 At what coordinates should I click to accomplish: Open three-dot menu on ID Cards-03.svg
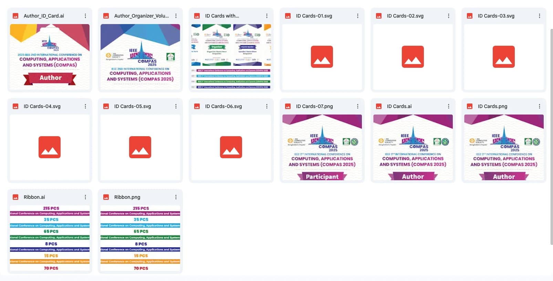point(540,16)
